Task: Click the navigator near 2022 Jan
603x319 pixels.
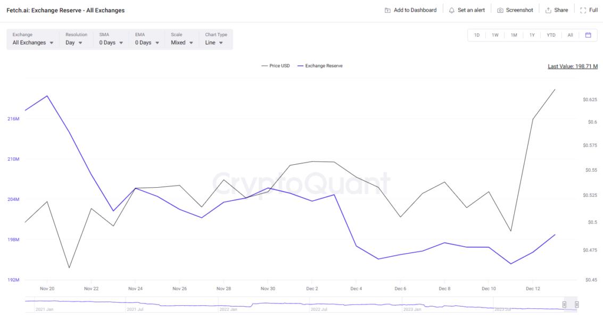Action: pos(228,309)
